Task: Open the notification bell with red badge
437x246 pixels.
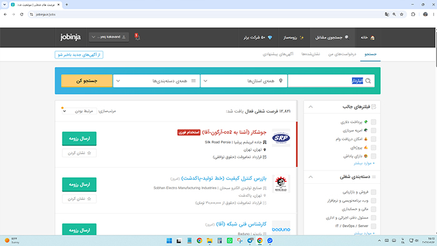Action: (137, 37)
